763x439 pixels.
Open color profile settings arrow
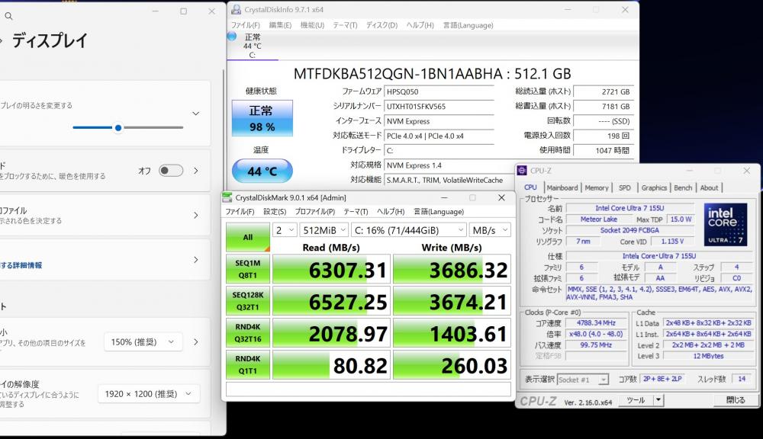195,216
